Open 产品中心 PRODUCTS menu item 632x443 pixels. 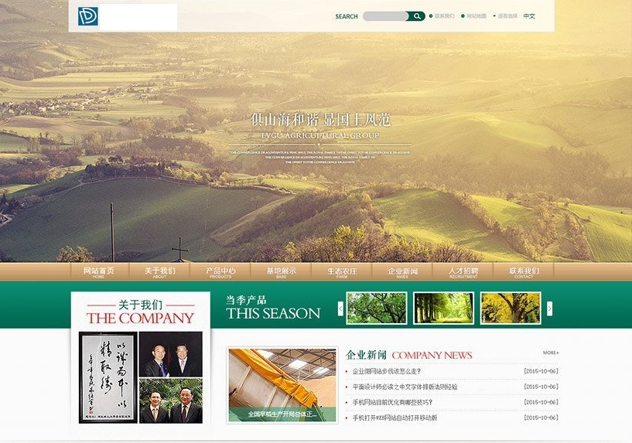coord(220,272)
